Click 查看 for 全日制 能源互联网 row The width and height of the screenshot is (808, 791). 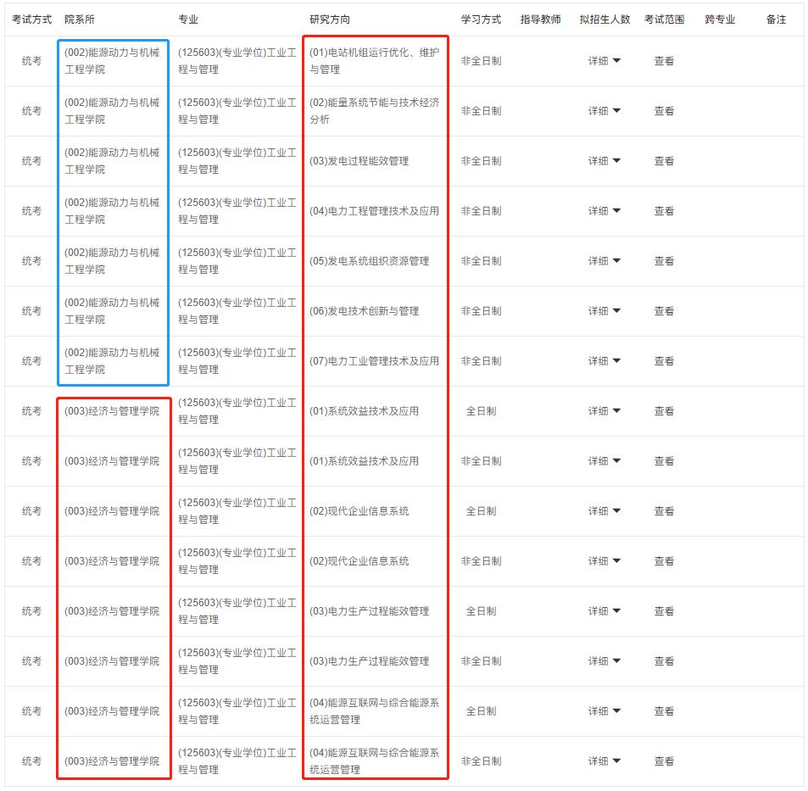pos(664,711)
